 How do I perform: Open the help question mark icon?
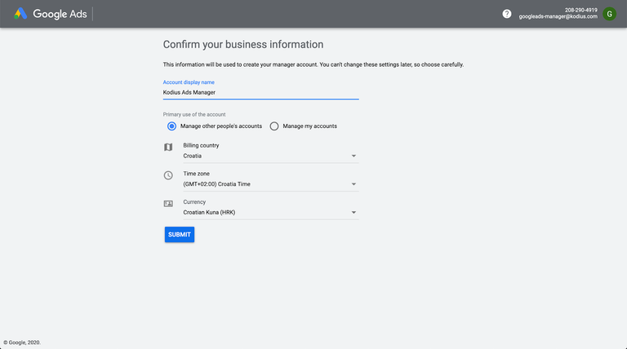(507, 14)
